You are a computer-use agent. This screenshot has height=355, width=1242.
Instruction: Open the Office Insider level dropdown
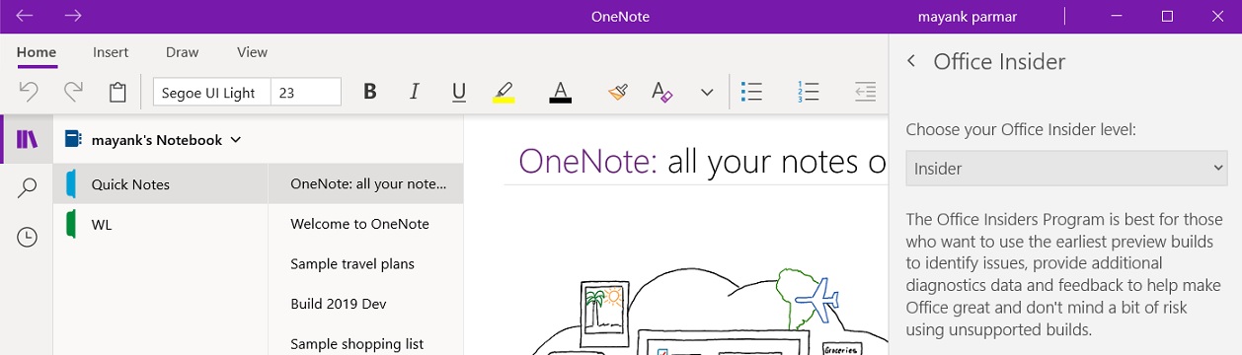tap(1066, 168)
